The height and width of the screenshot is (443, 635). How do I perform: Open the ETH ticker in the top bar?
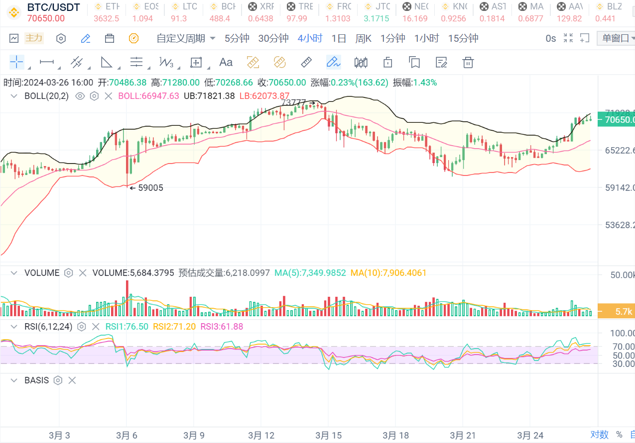tap(107, 12)
